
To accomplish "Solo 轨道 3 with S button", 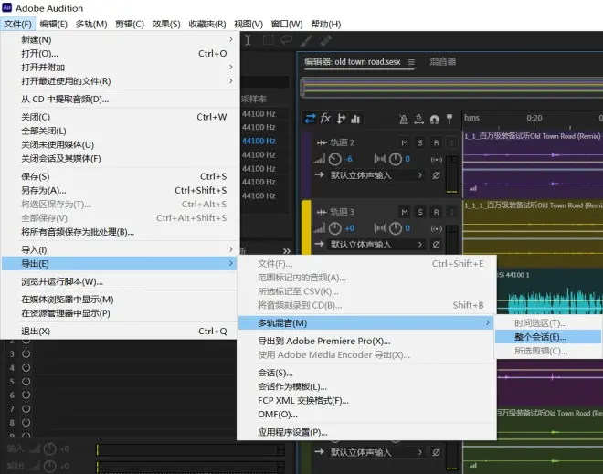I will pyautogui.click(x=420, y=212).
